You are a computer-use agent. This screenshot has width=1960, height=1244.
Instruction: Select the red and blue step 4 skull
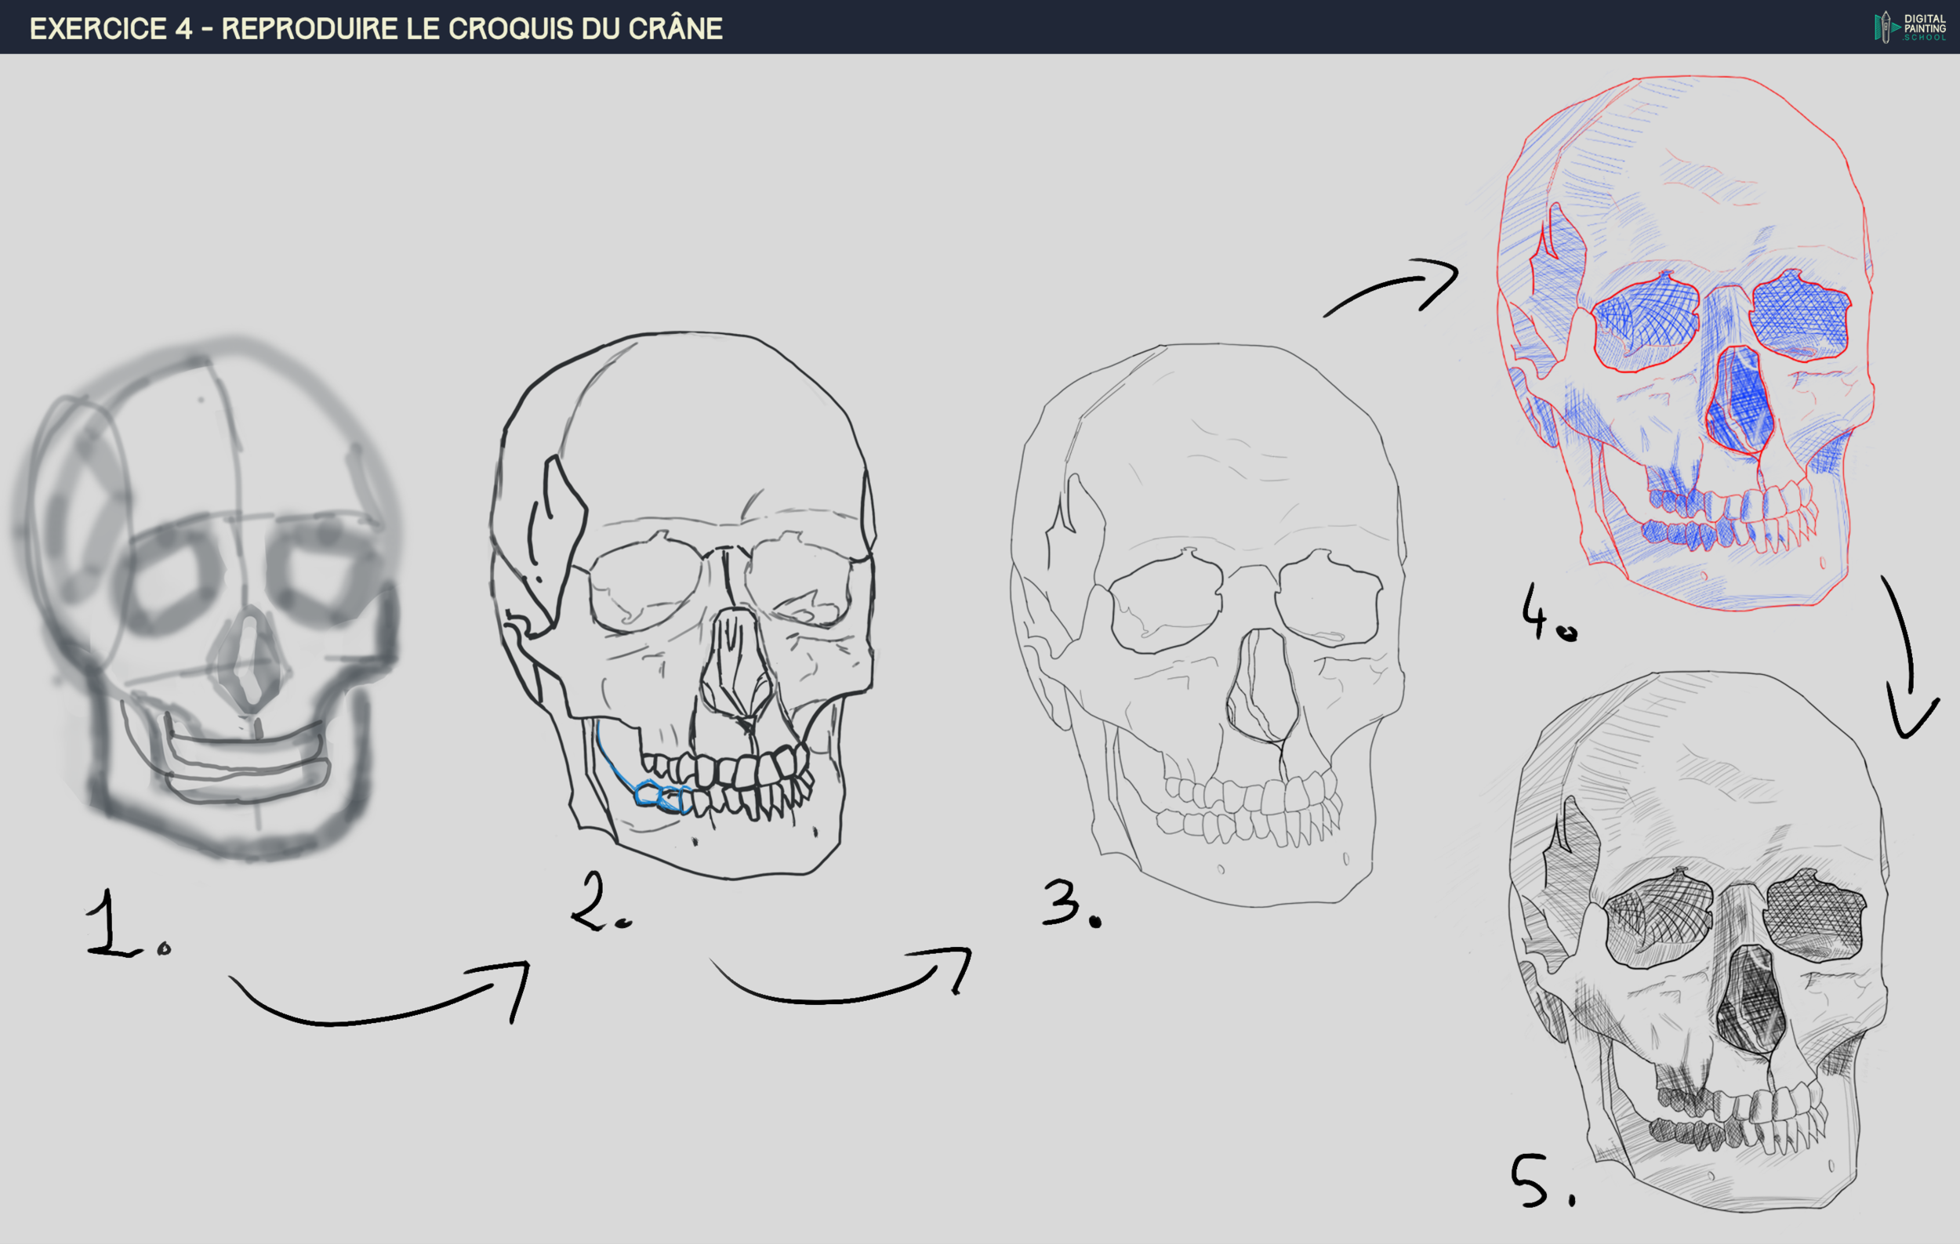pos(1685,342)
